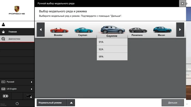Click the Panamera label text

(137, 35)
